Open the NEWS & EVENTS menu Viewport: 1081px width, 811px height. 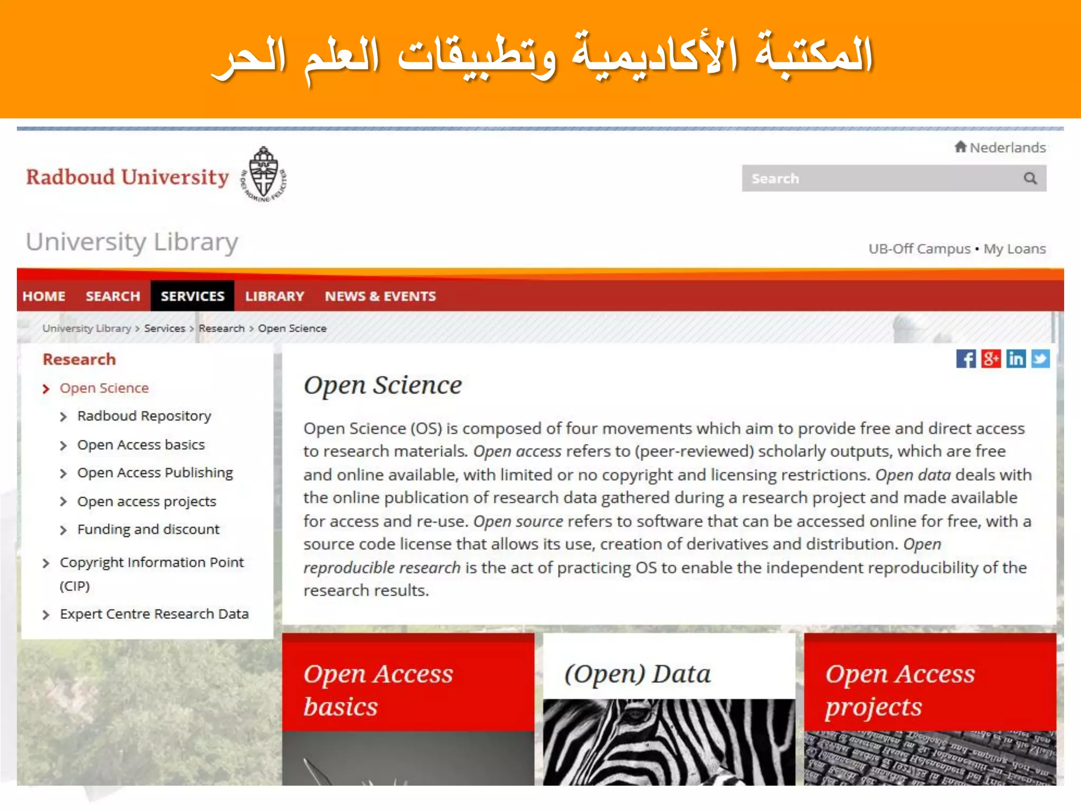point(380,296)
